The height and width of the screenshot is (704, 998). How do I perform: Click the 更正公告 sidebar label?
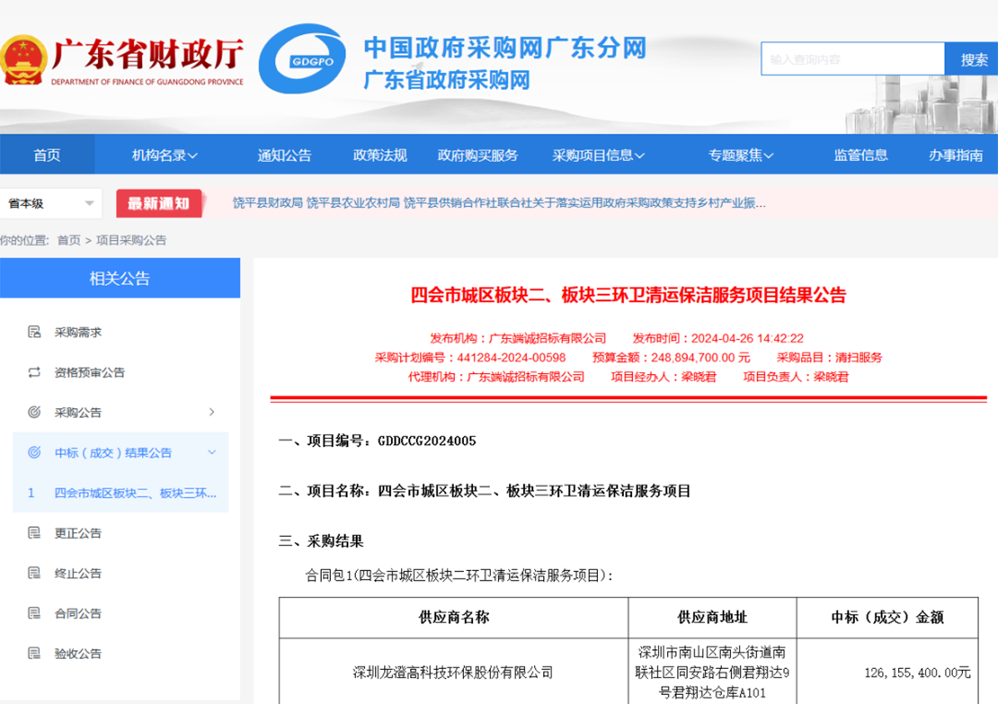[78, 533]
